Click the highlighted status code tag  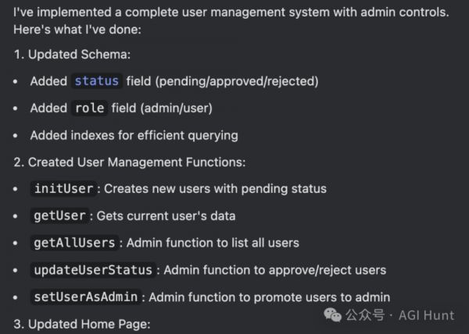point(96,81)
